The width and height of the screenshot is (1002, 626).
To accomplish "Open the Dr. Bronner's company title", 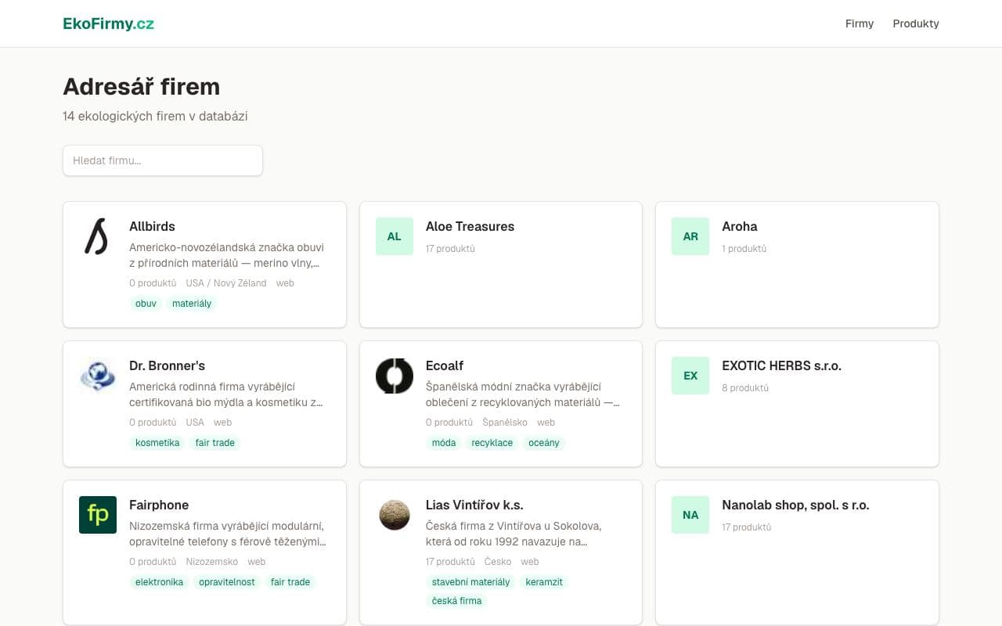I will [167, 365].
